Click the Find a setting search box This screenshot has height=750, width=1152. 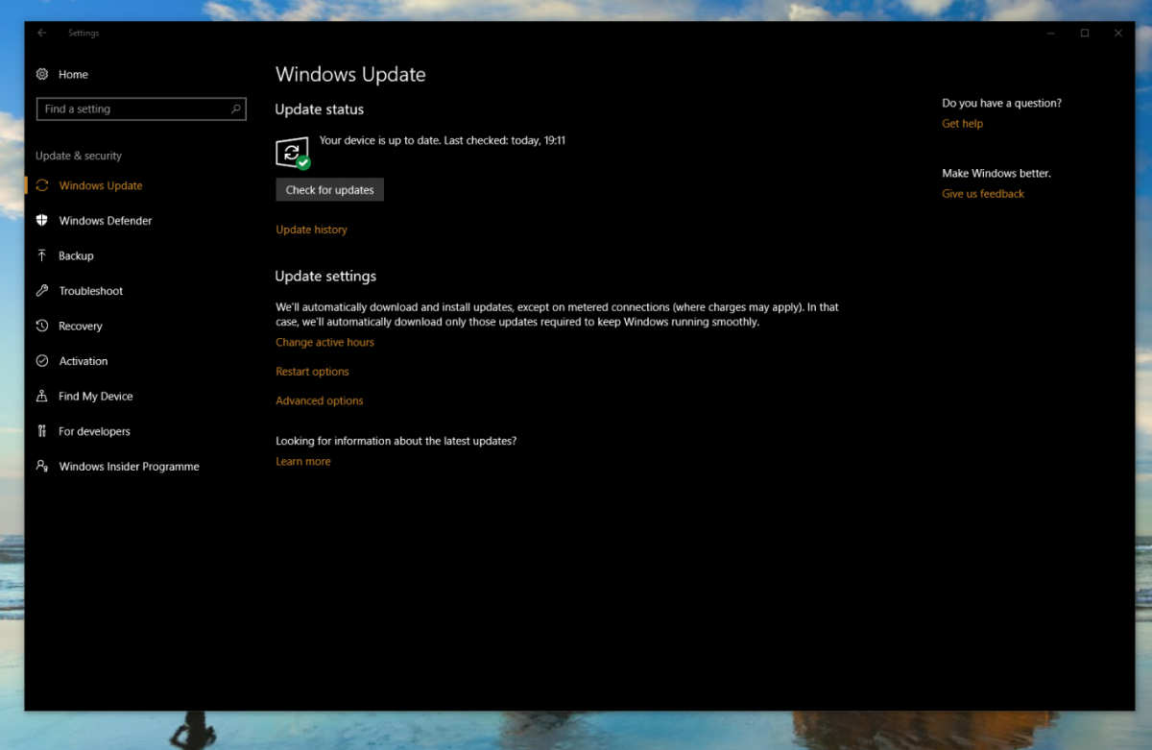click(x=141, y=109)
